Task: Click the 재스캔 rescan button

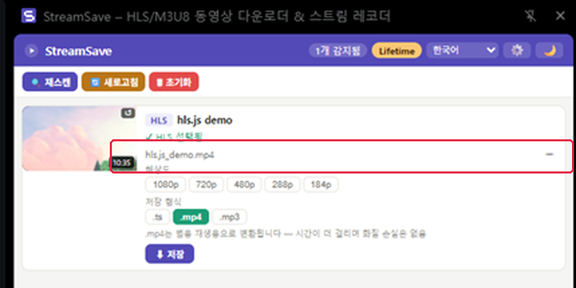Action: [x=50, y=82]
